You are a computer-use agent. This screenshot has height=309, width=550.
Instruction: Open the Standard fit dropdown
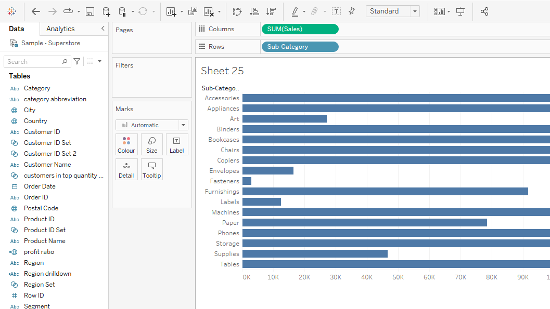tap(415, 11)
